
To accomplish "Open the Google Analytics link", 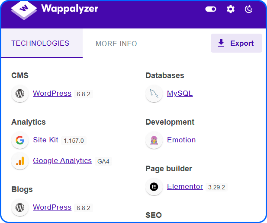I will click(x=62, y=160).
